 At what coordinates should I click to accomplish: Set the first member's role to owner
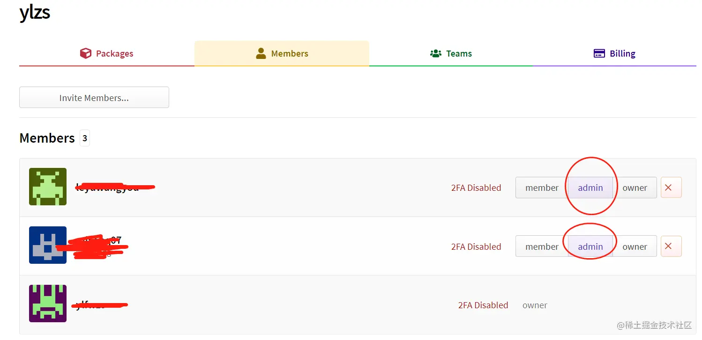click(635, 188)
